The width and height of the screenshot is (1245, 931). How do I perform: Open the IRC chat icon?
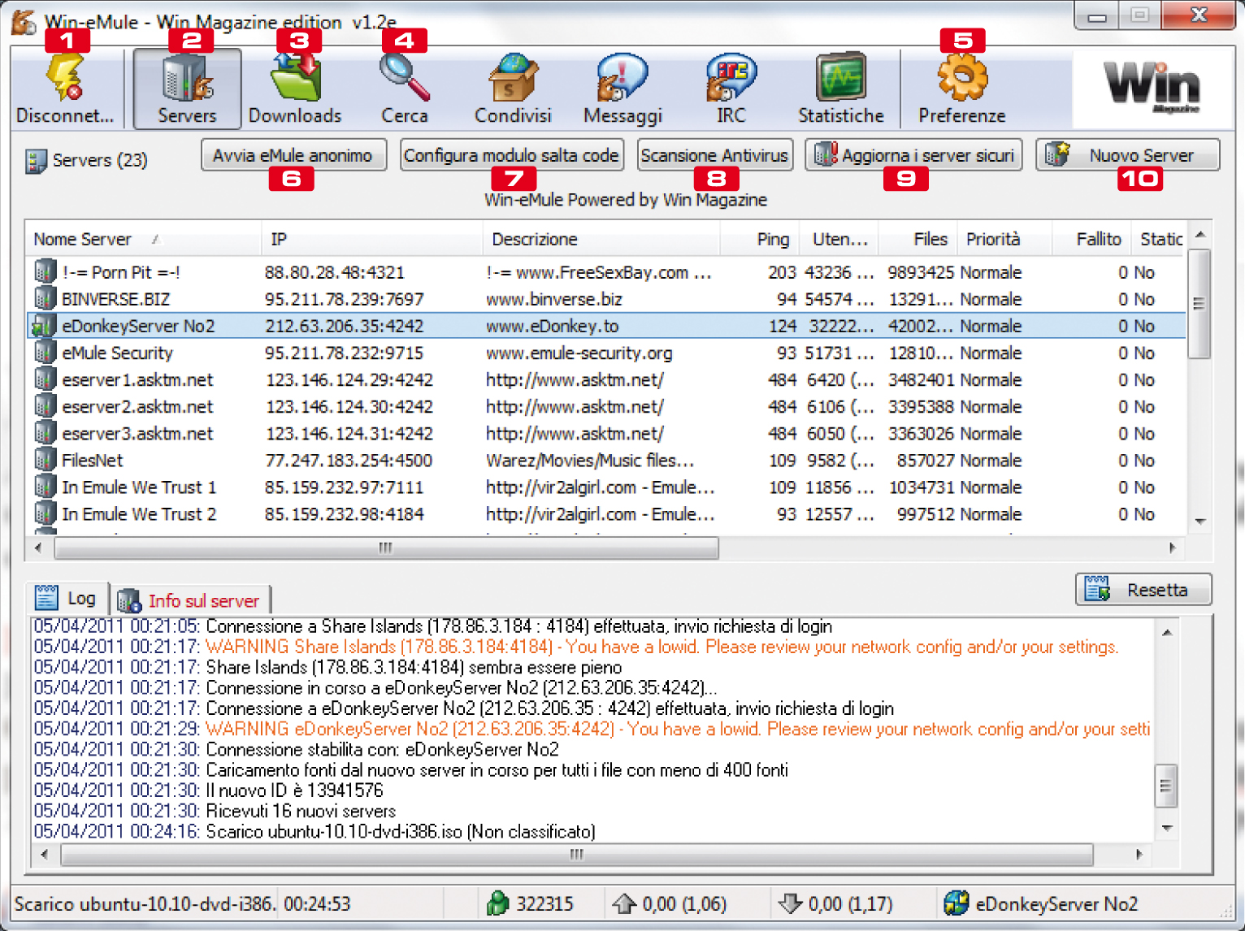(x=731, y=78)
